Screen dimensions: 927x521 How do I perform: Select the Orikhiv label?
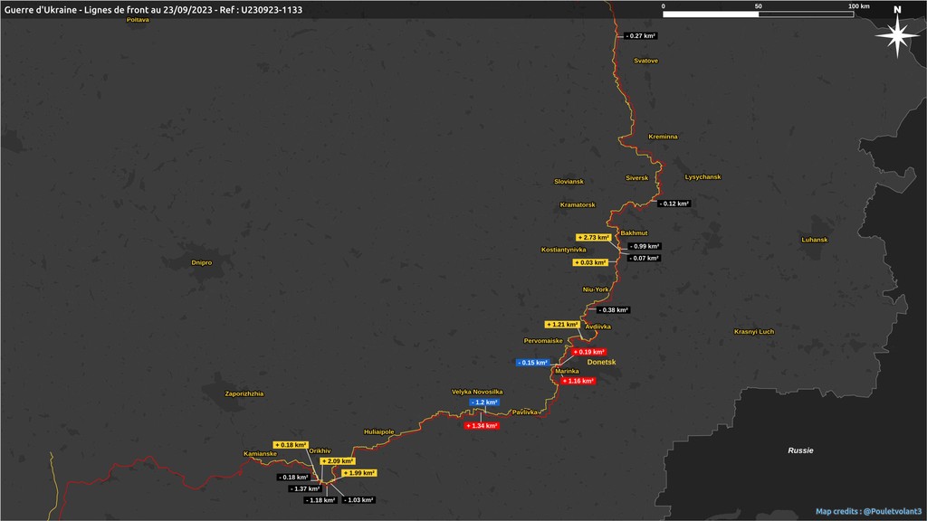point(320,450)
